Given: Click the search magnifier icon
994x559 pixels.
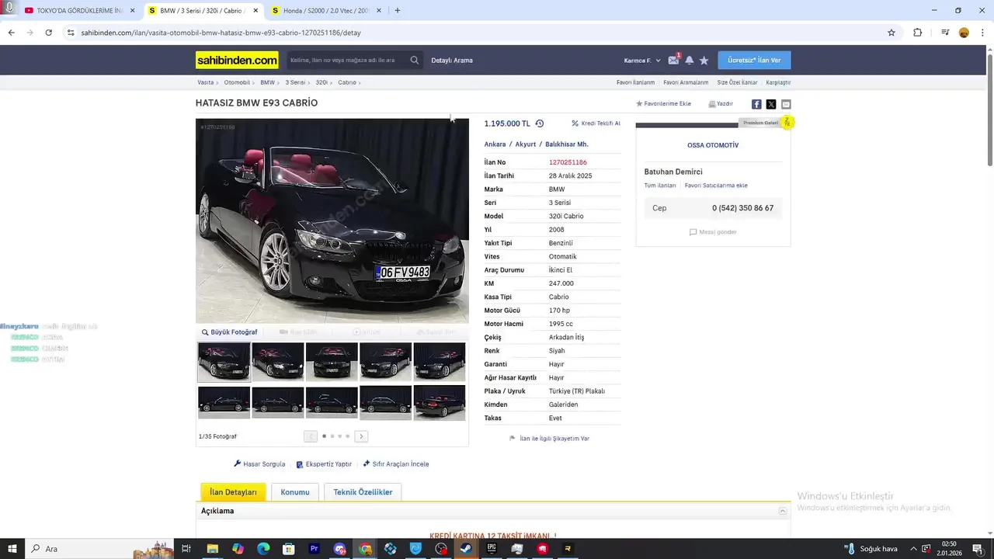Looking at the screenshot, I should point(415,60).
